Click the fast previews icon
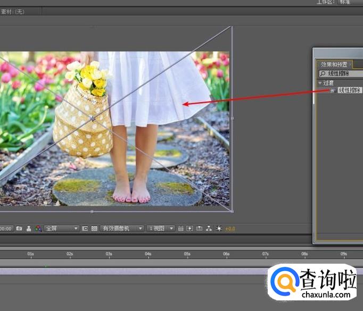This screenshot has width=363, height=311. click(190, 229)
